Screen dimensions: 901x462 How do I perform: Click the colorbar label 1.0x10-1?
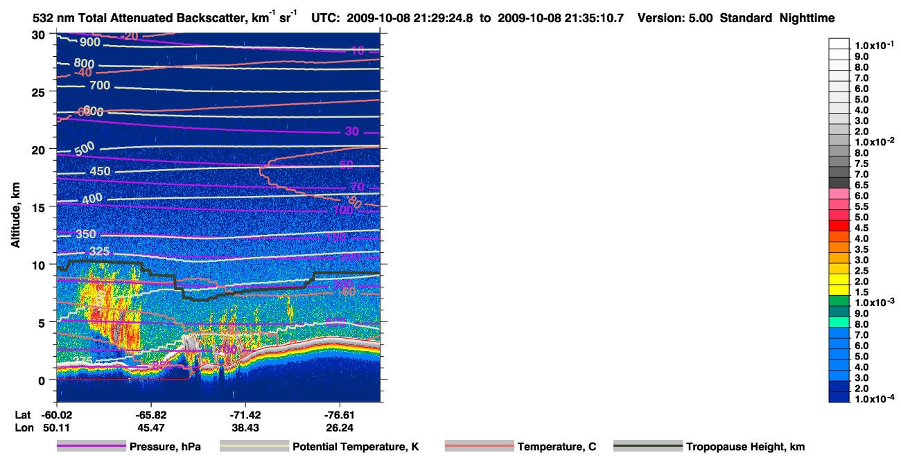pyautogui.click(x=875, y=45)
